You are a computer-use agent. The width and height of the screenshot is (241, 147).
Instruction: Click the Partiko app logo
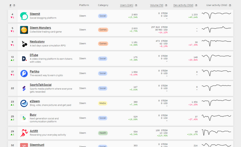coord(24,73)
